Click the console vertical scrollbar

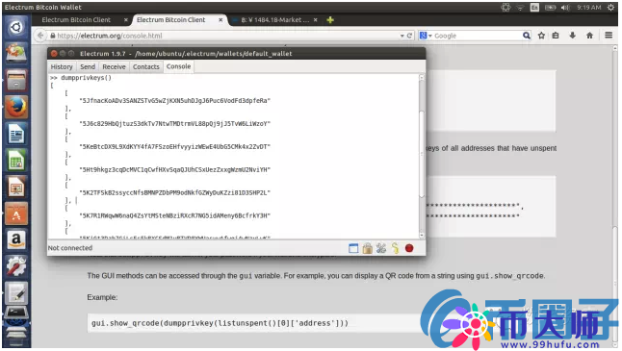point(422,156)
